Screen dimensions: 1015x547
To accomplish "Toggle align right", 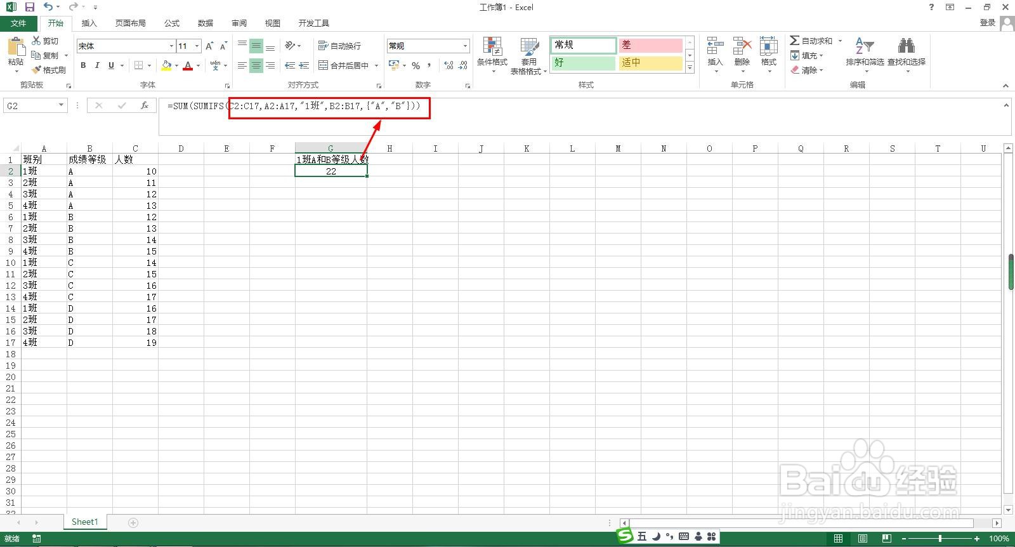I will pos(270,65).
